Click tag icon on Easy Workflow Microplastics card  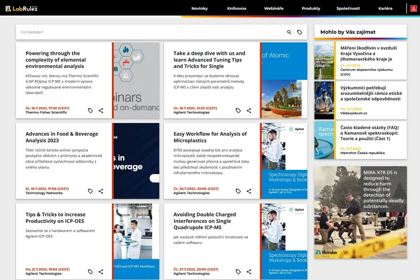[238, 191]
